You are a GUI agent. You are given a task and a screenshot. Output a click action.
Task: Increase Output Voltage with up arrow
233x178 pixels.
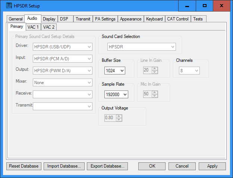119,116
